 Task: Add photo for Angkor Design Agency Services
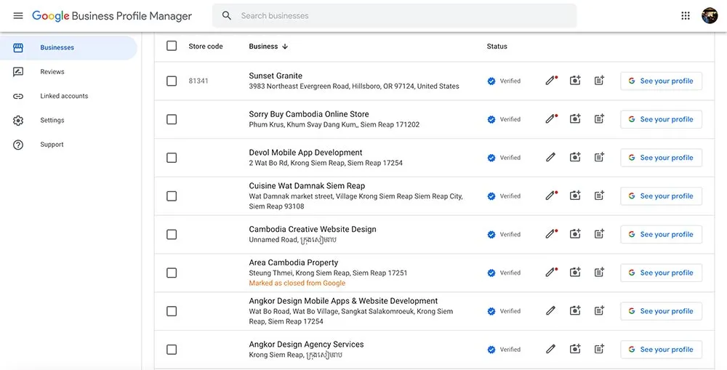click(575, 350)
